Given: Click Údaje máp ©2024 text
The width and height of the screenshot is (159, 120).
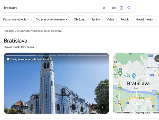Looking at the screenshot, I should pos(143,112).
